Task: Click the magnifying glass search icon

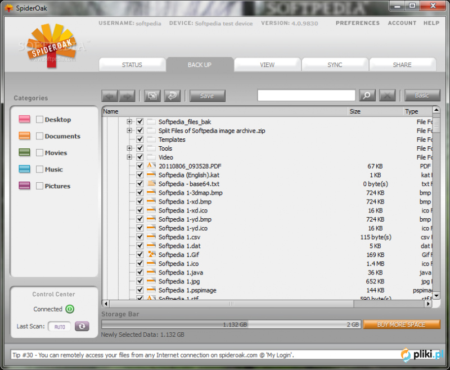Action: [367, 96]
